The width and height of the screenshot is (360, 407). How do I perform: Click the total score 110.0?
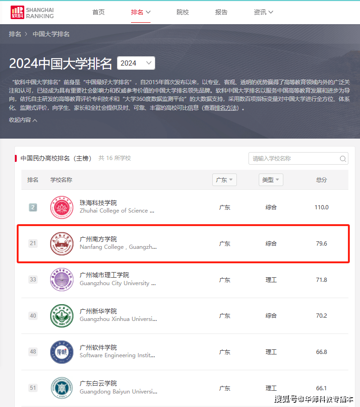[321, 207]
